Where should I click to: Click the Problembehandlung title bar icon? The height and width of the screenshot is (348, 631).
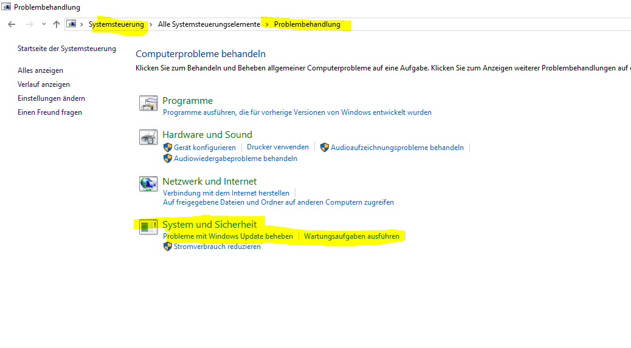pos(6,7)
